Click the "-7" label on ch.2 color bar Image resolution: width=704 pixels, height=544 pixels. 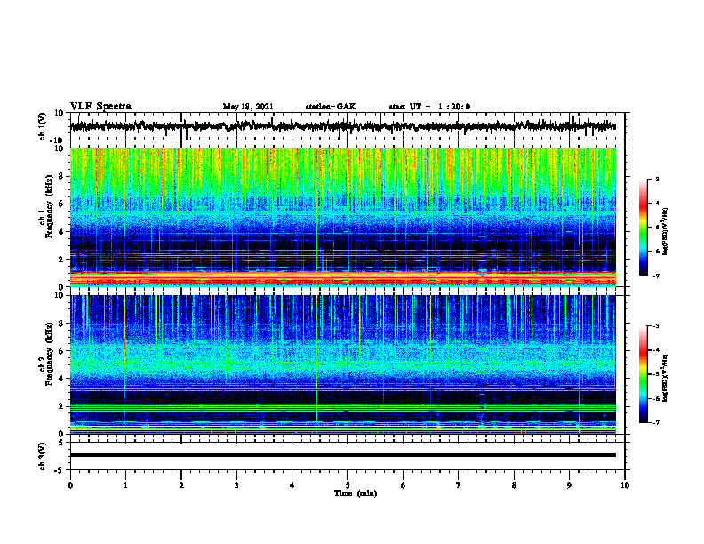pyautogui.click(x=656, y=422)
